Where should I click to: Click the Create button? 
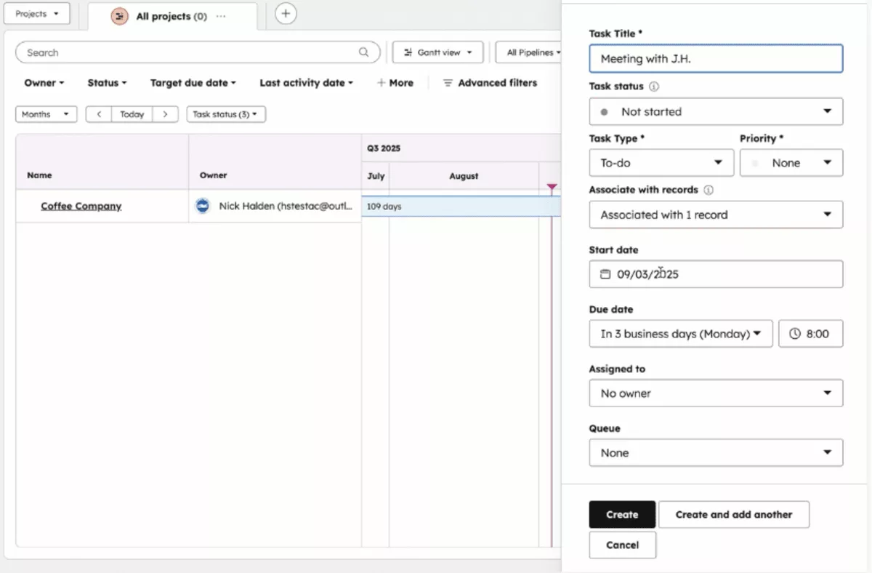622,514
